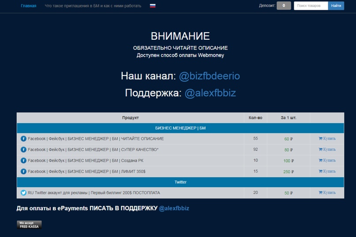Click Доступен способ оплаты Webmoney text
This screenshot has height=237, width=356.
[x=180, y=55]
